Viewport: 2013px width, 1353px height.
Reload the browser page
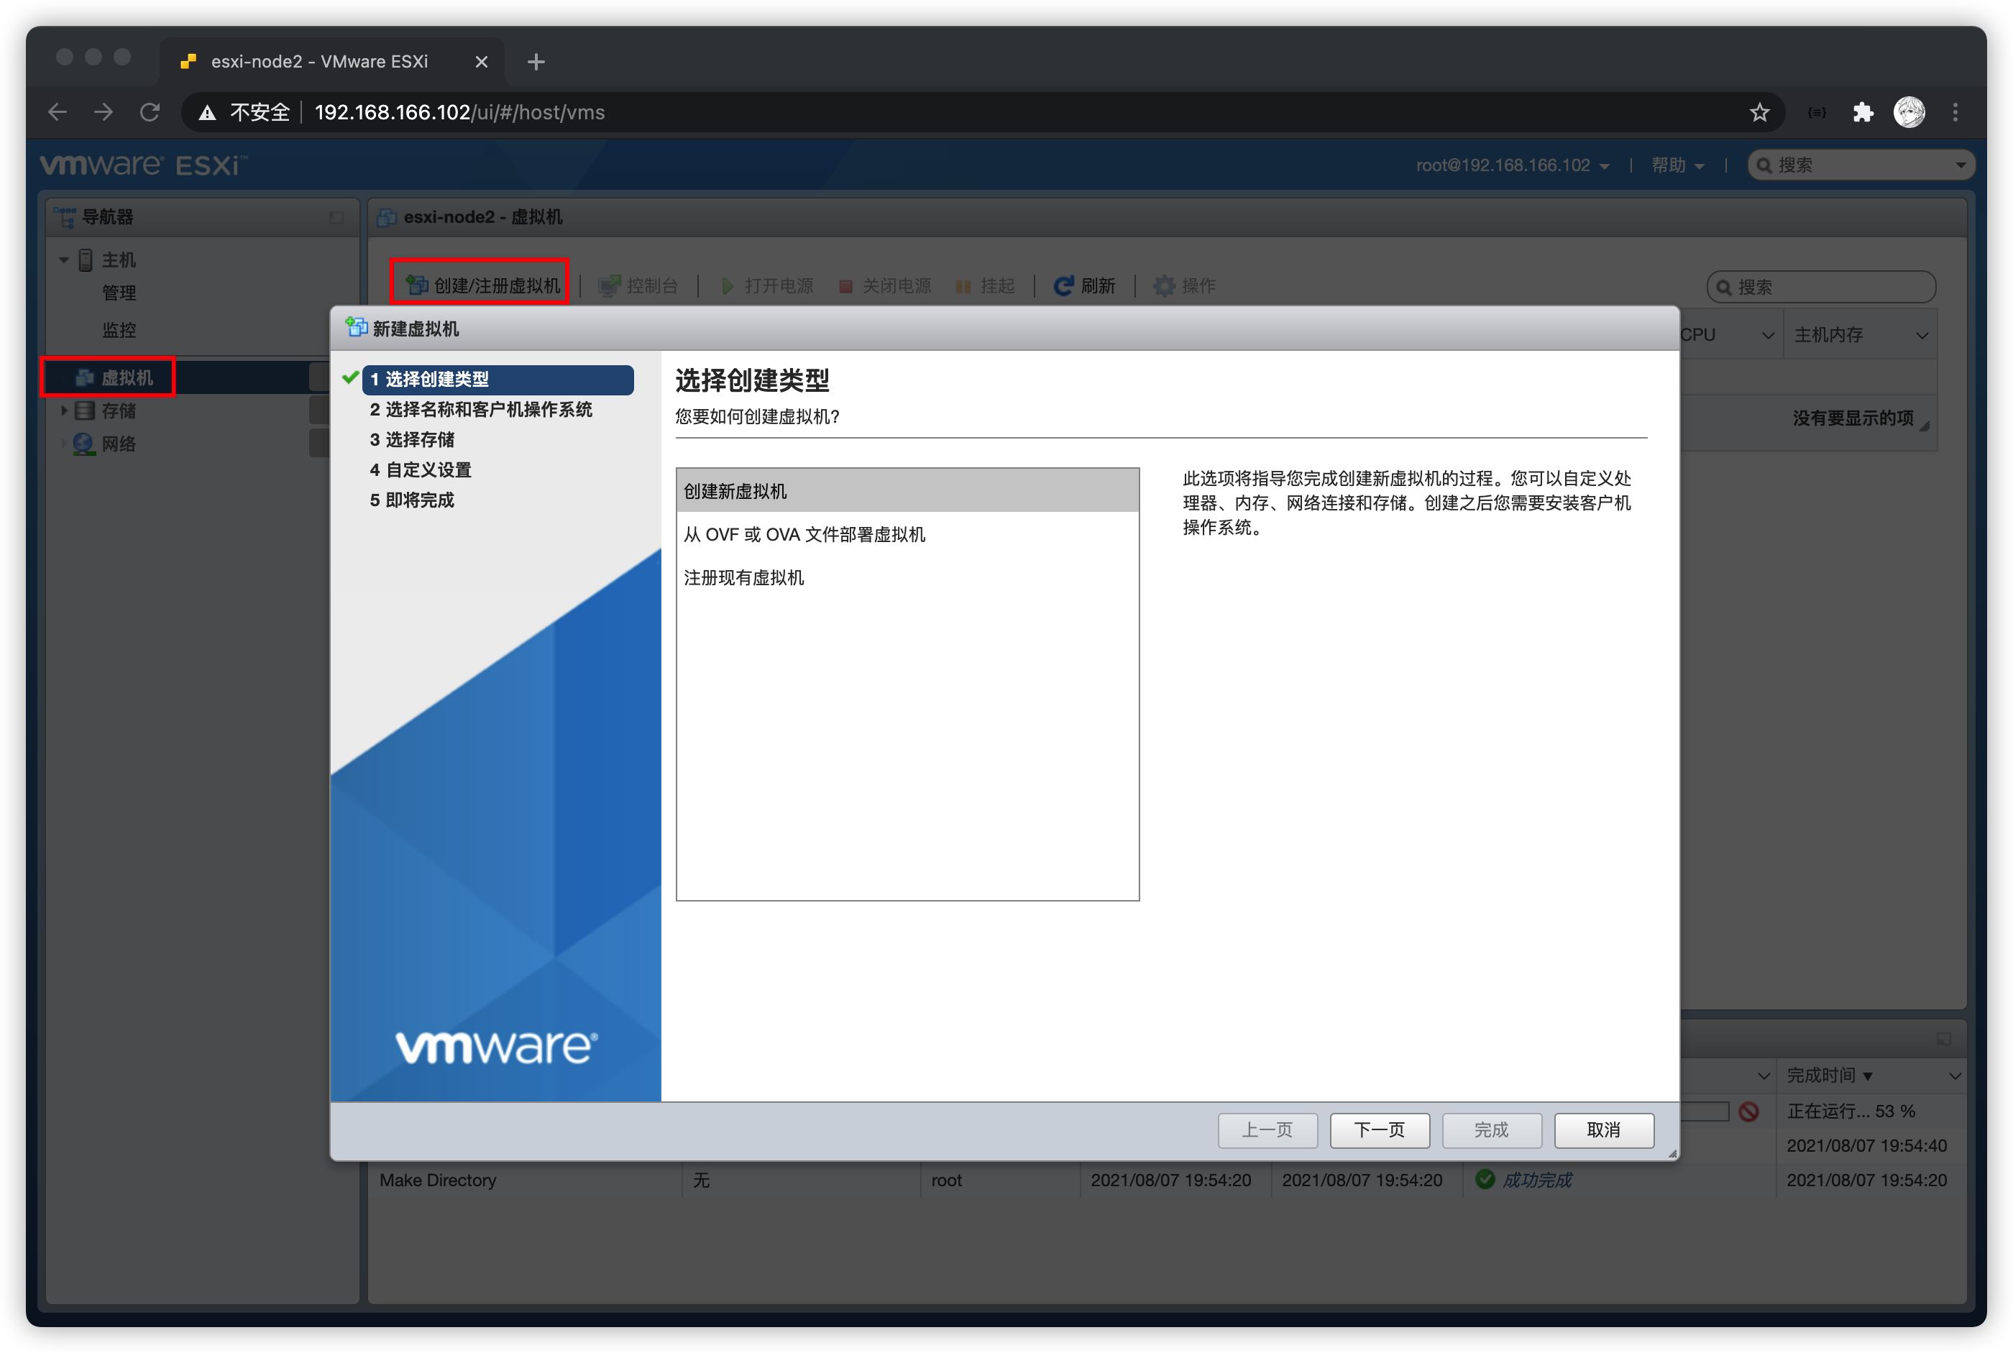pyautogui.click(x=150, y=112)
